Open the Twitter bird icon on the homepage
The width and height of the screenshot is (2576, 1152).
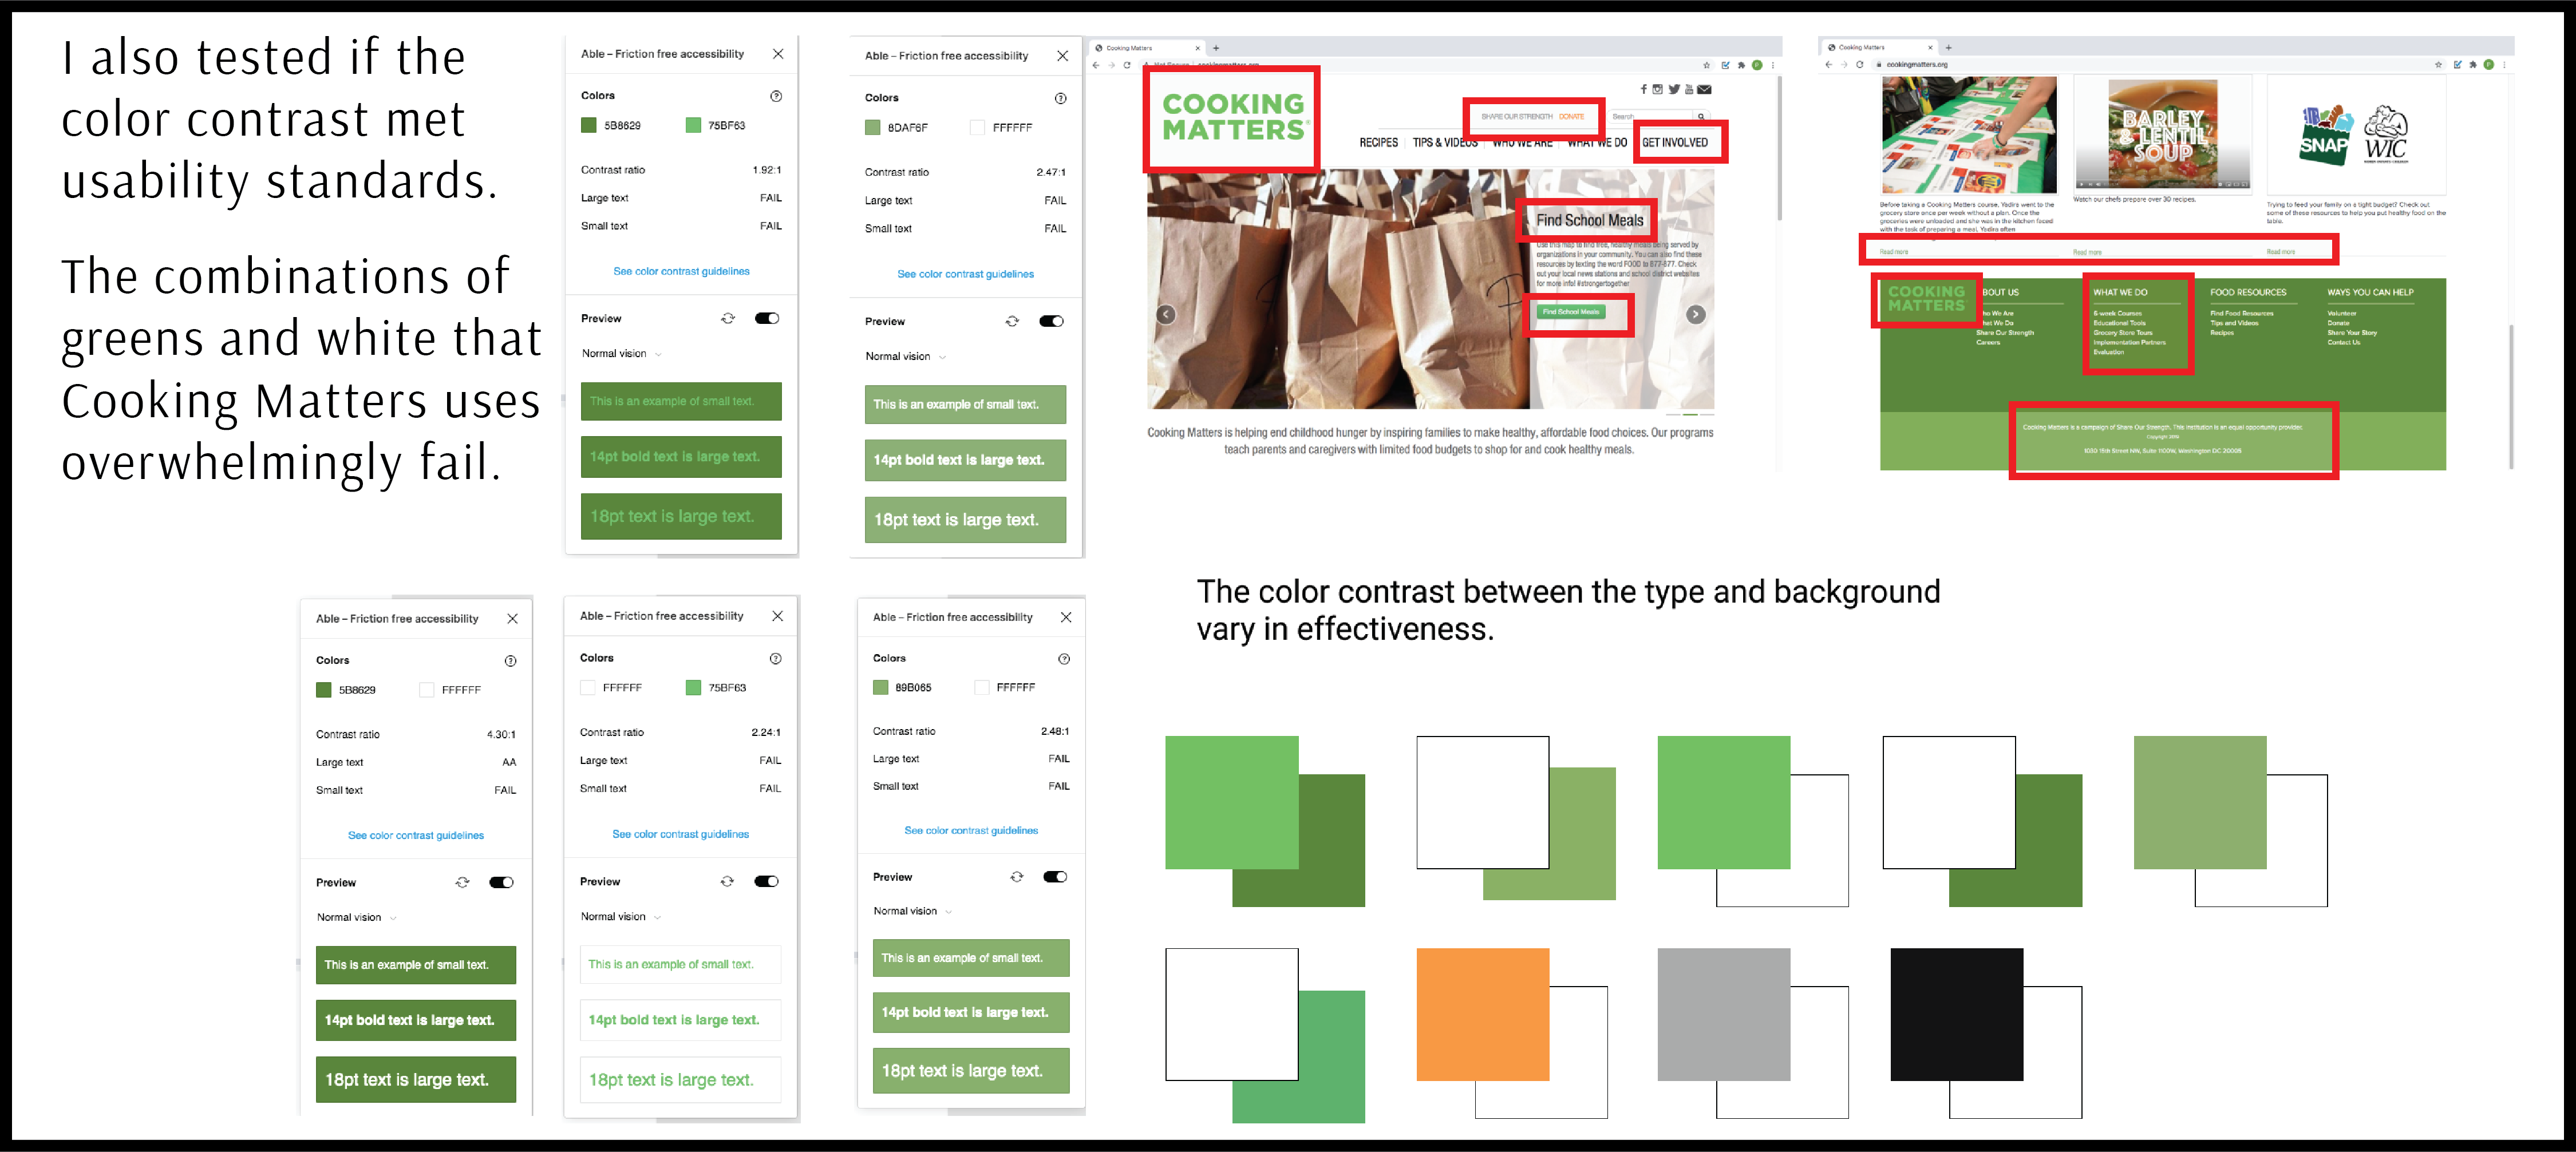tap(1674, 89)
